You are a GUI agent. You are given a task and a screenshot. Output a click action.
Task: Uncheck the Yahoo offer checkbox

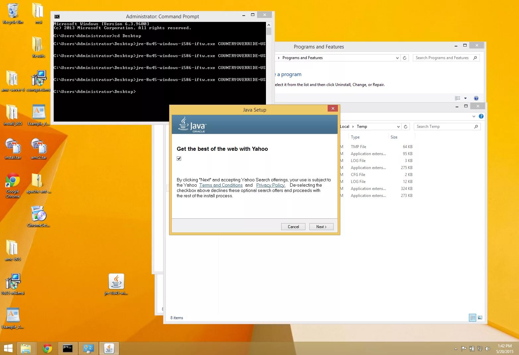point(179,158)
